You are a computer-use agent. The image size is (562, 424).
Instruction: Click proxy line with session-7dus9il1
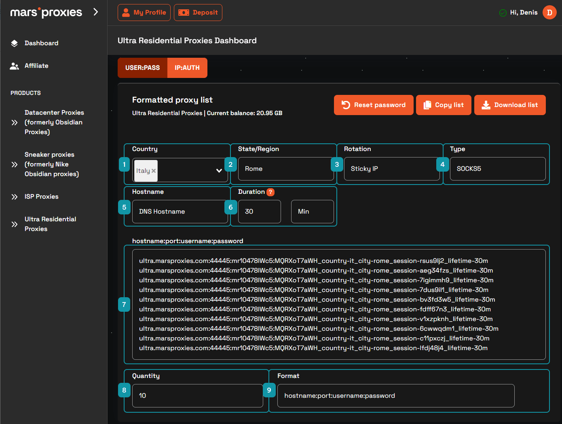[x=314, y=290]
